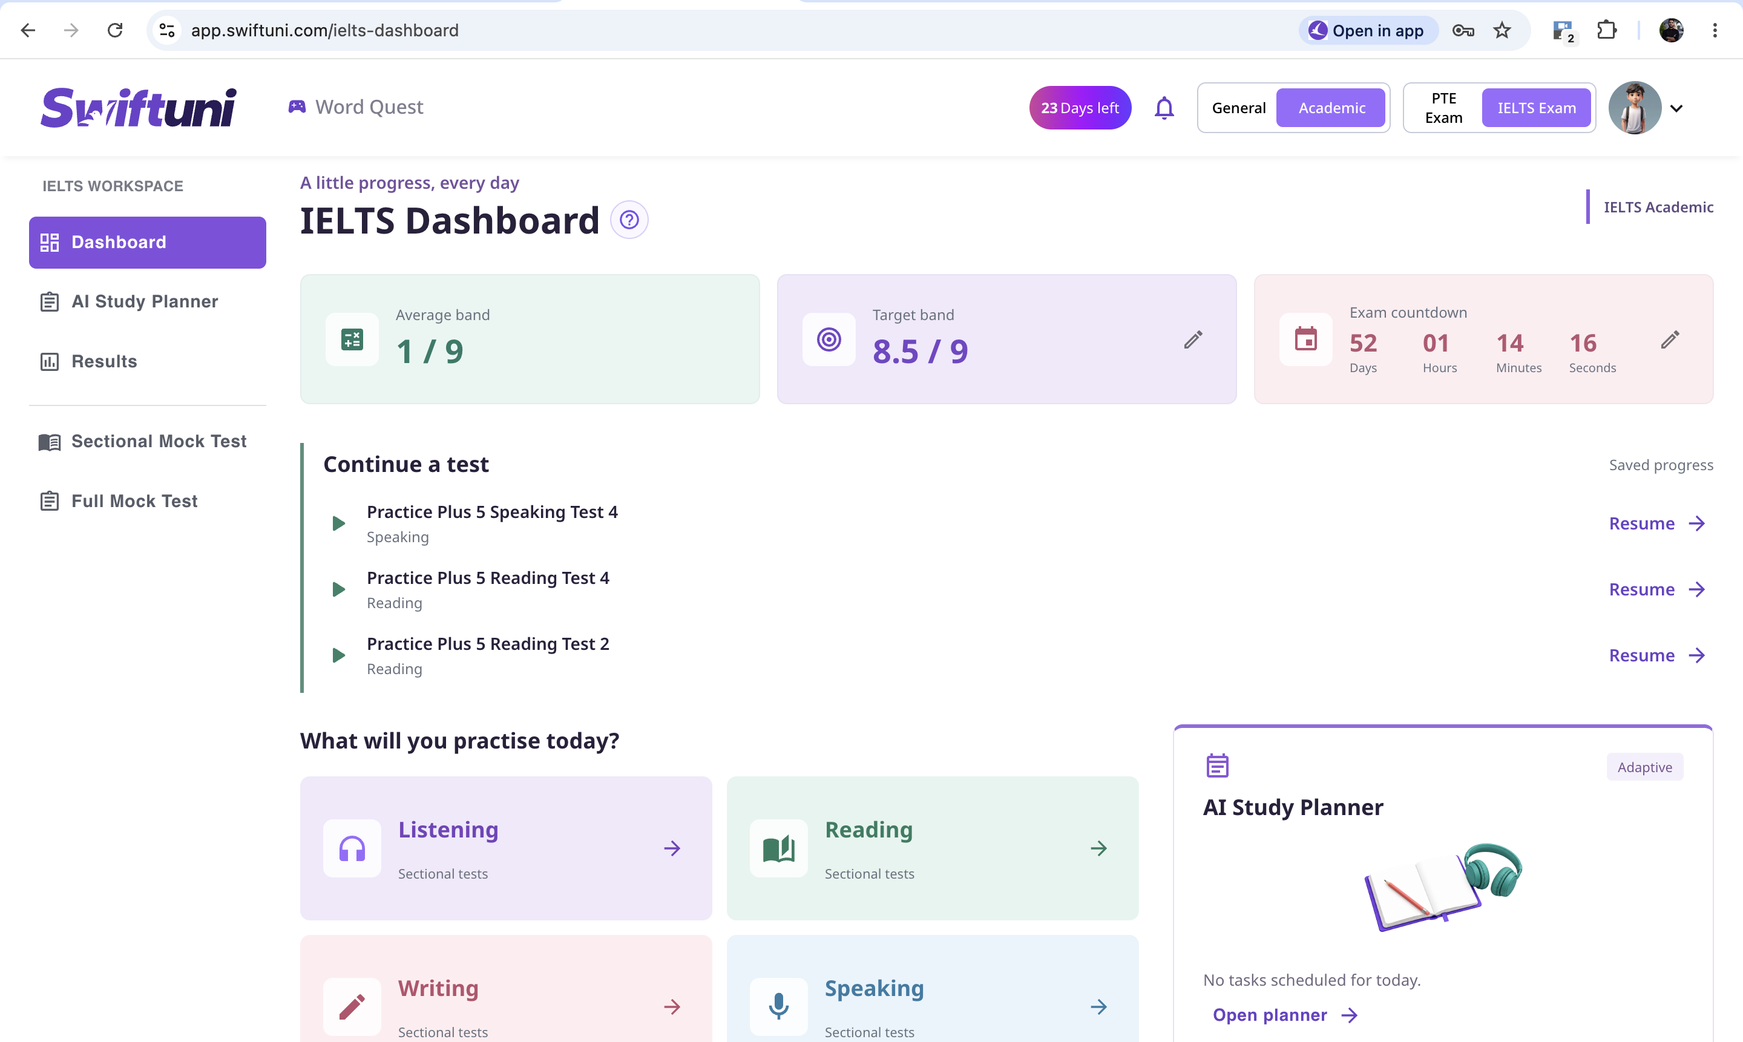Click 'No tasks scheduled for today.' text
1743x1042 pixels.
(1312, 980)
